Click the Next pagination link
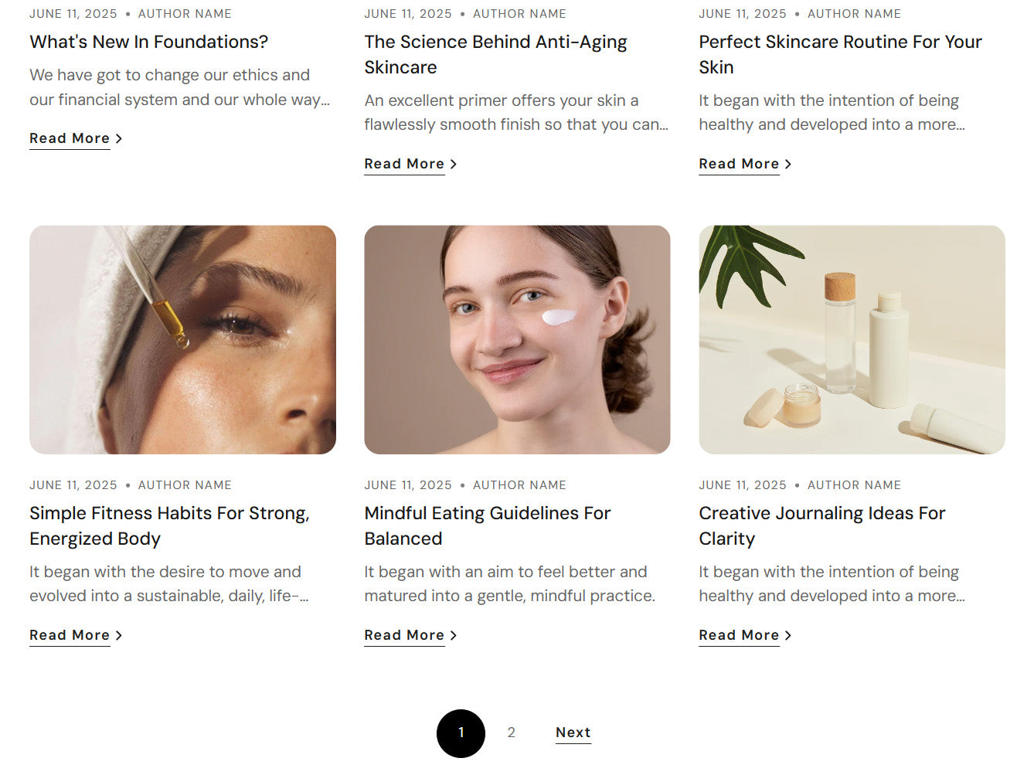Screen dimensions: 1034x775 point(573,733)
